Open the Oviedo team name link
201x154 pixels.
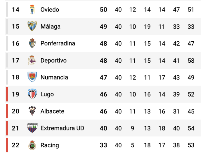coord(50,9)
